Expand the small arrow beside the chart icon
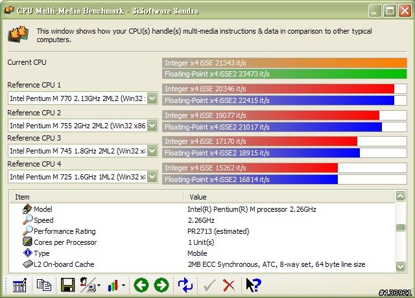 (123, 285)
